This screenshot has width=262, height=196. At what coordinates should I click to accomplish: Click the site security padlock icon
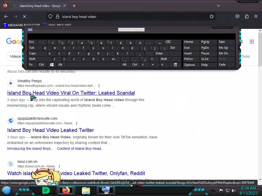pos(58,17)
